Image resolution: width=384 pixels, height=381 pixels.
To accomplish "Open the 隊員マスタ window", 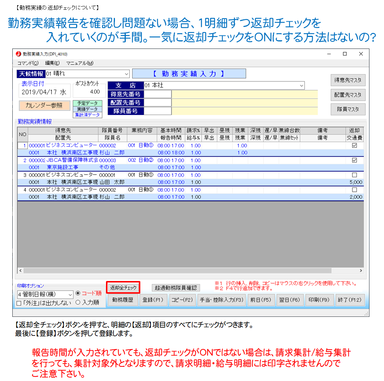I will [x=348, y=109].
